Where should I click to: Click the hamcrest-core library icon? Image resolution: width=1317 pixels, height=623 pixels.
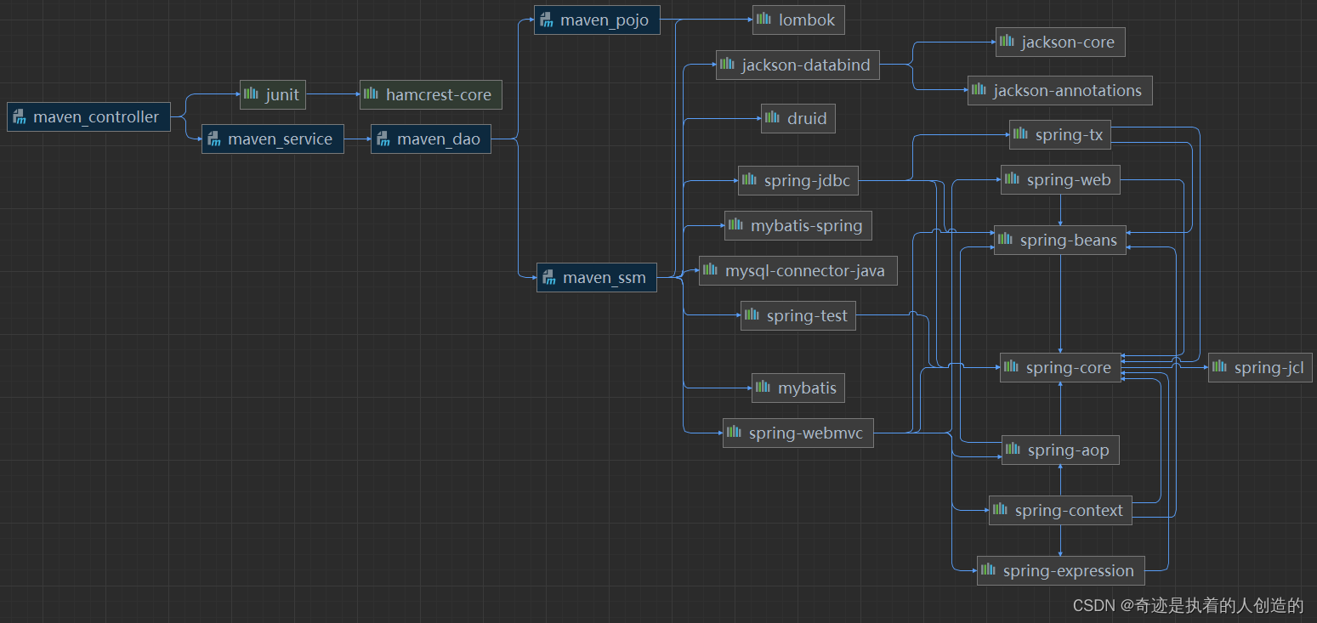371,93
